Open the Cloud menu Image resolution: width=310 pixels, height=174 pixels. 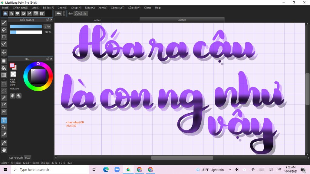coord(148,8)
